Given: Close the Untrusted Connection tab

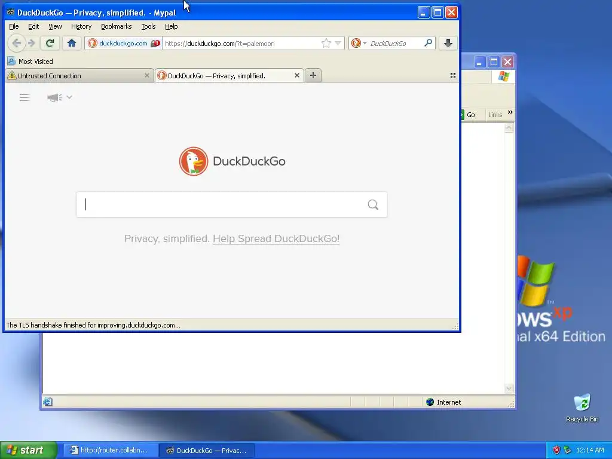Looking at the screenshot, I should [147, 75].
